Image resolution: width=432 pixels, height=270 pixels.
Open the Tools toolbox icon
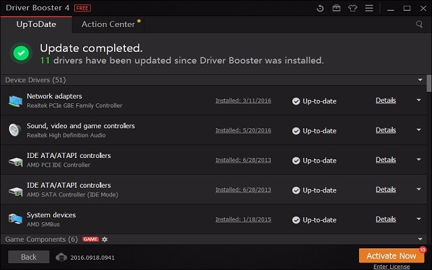click(336, 8)
